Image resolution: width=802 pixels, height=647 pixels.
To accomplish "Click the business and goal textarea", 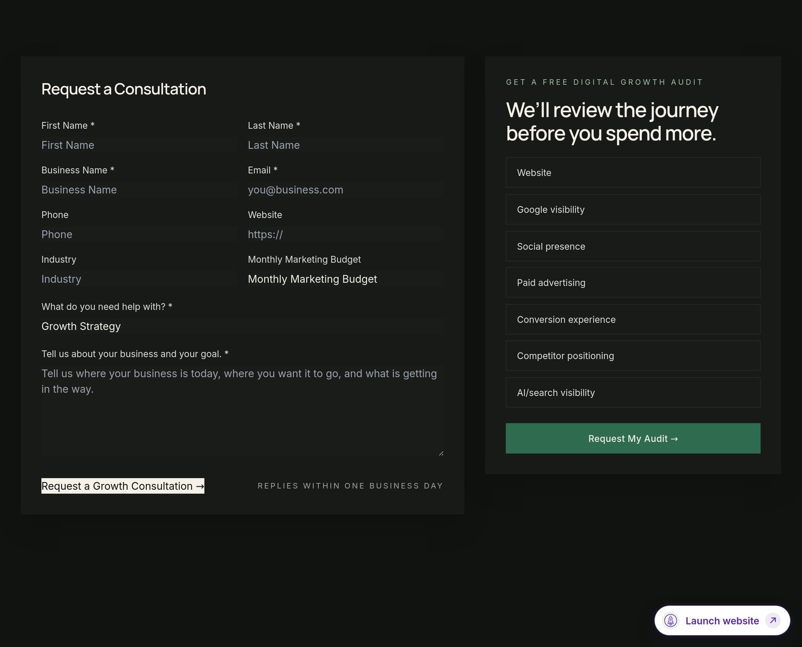I will tap(242, 411).
